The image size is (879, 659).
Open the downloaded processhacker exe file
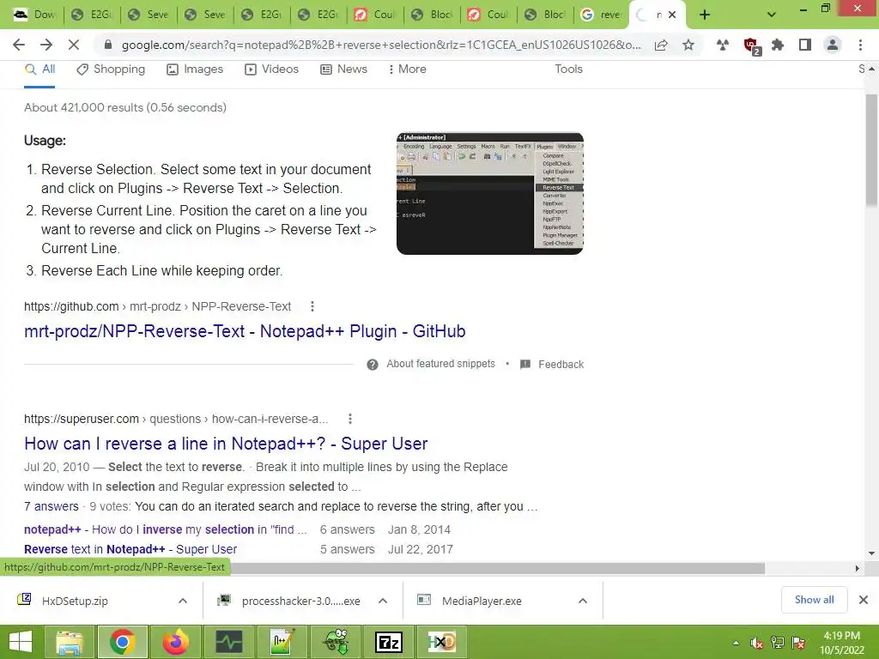[301, 601]
